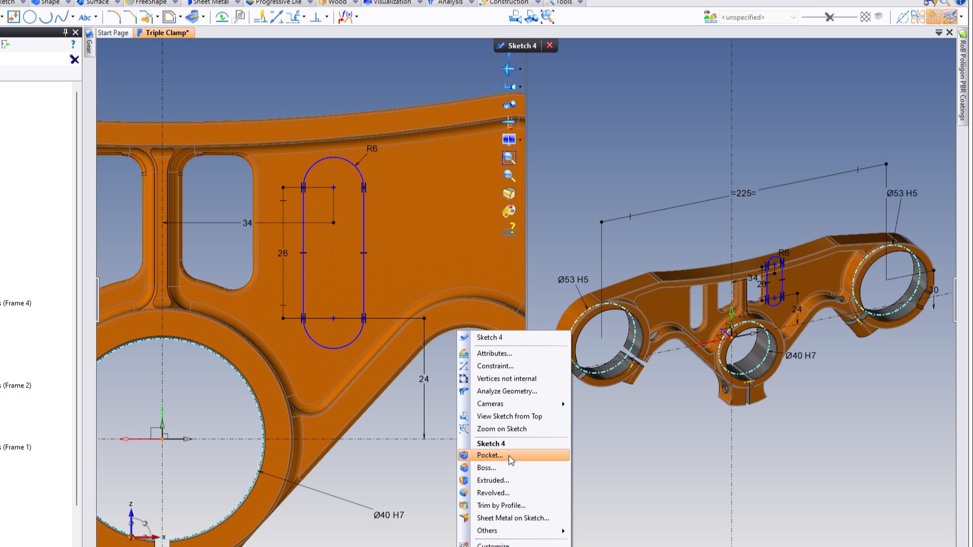The image size is (973, 547).
Task: Click the Trim scissors tool
Action: (x=146, y=17)
